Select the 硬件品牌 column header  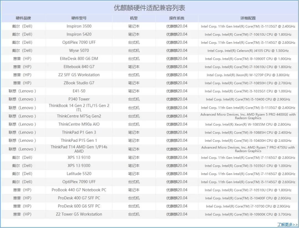pos(23,18)
